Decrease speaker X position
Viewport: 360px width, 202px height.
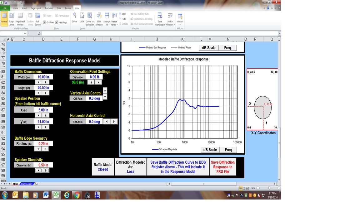[38, 115]
